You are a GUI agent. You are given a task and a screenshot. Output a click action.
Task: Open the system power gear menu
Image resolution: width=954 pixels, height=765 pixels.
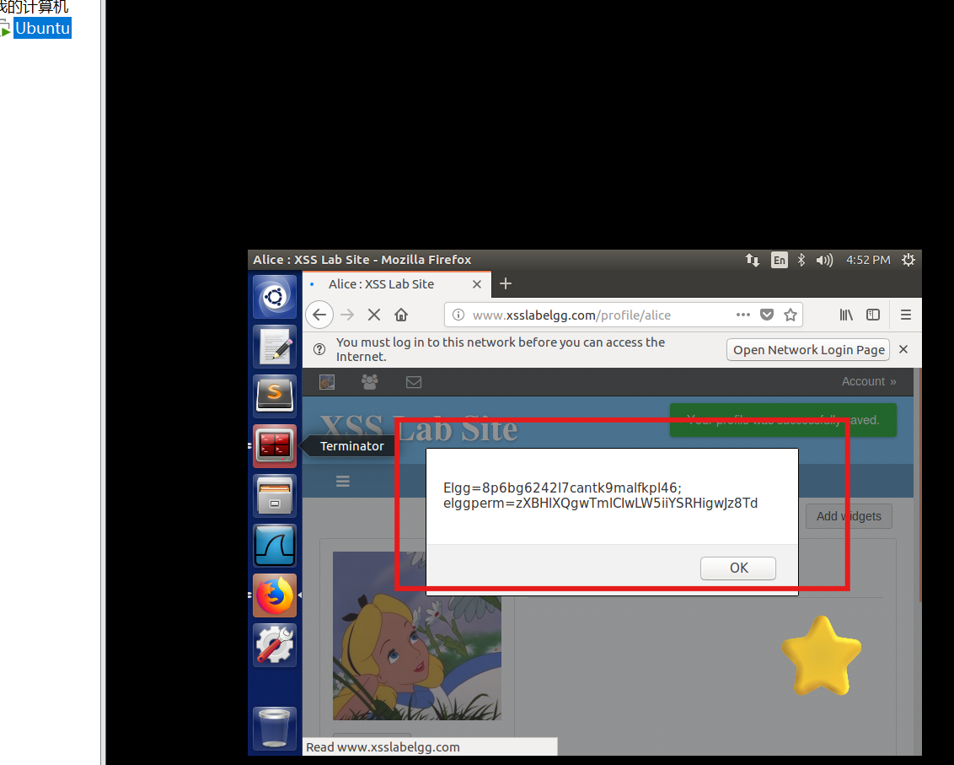point(908,260)
